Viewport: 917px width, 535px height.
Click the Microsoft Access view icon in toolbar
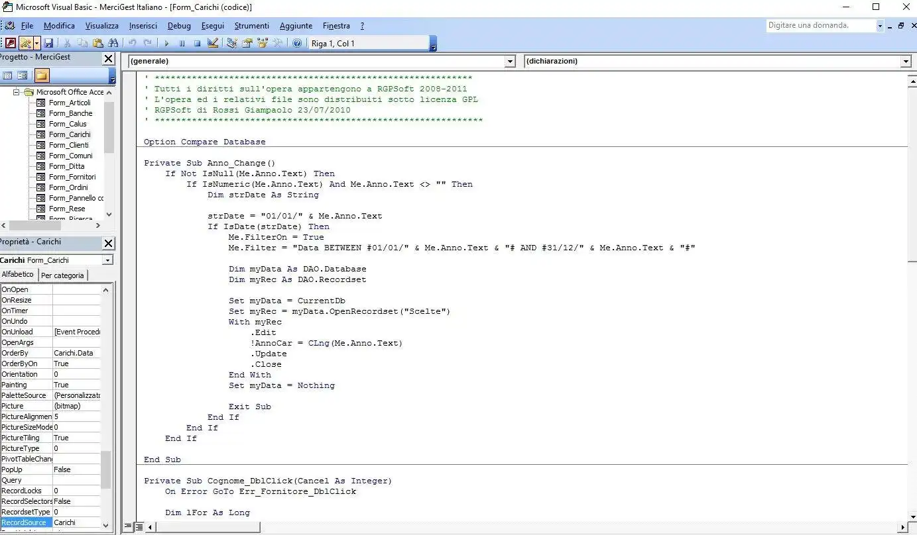pyautogui.click(x=11, y=43)
